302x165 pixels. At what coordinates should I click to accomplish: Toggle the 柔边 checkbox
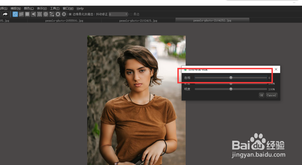[x=131, y=14]
